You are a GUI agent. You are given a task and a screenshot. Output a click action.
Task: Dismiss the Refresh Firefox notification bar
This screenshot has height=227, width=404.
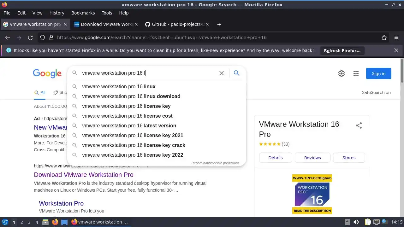396,50
